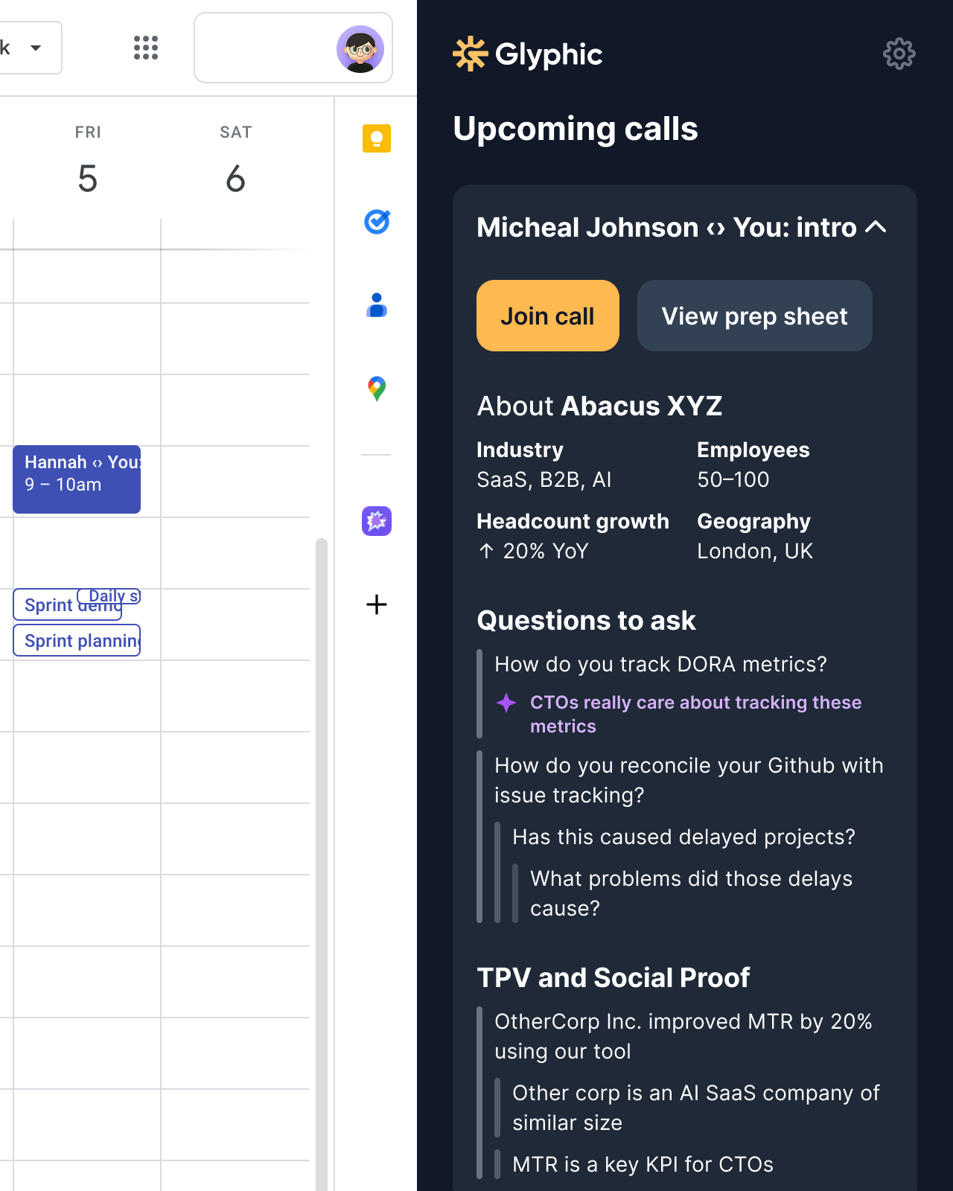Viewport: 953px width, 1191px height.
Task: Open Contacts in the side panel
Action: click(x=377, y=305)
